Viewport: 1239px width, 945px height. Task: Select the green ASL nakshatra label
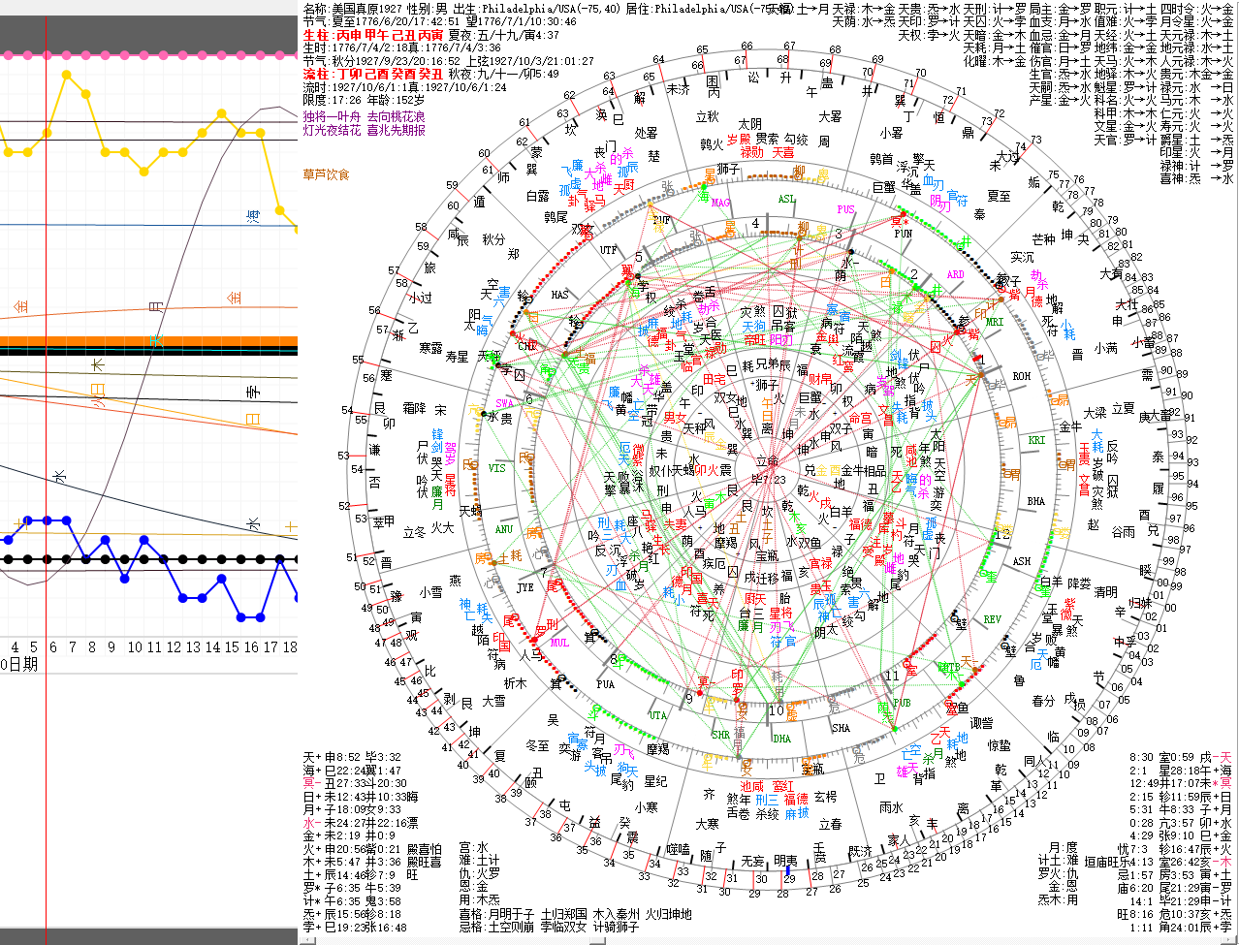[x=786, y=200]
